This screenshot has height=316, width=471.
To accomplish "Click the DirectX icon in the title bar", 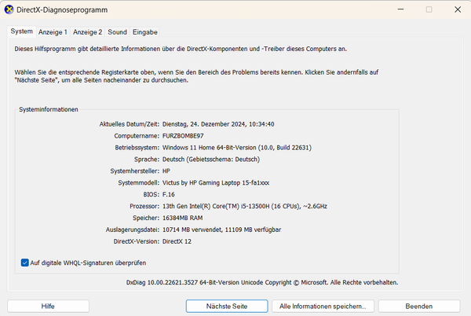I will 9,10.
